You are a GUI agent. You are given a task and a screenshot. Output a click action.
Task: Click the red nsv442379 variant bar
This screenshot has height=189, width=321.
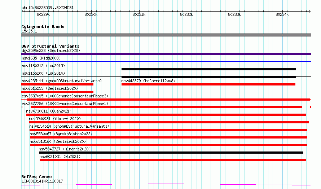click(x=208, y=84)
